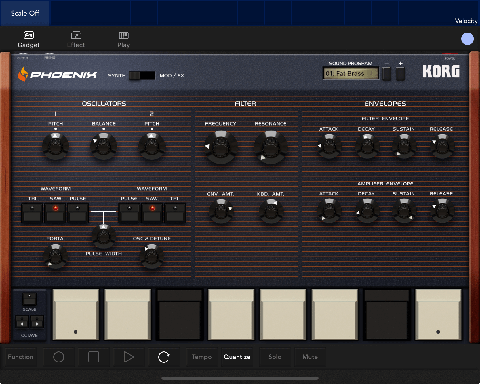Click the ENV. AMT. knob
The height and width of the screenshot is (384, 480).
click(x=221, y=212)
